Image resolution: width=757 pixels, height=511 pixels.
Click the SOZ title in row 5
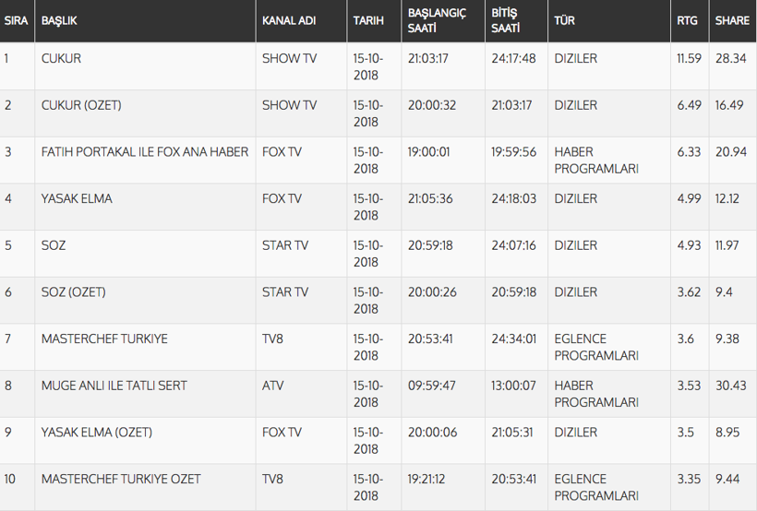pos(54,245)
